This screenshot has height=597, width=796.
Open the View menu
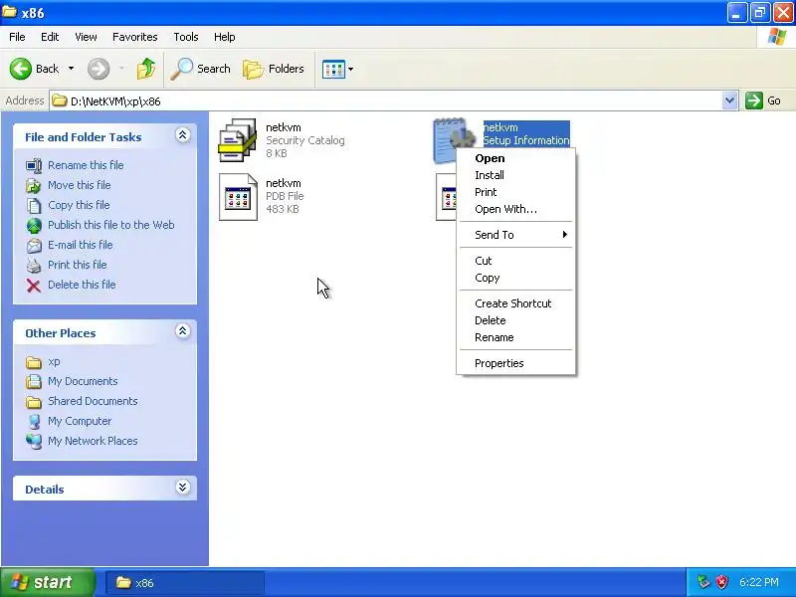point(86,37)
